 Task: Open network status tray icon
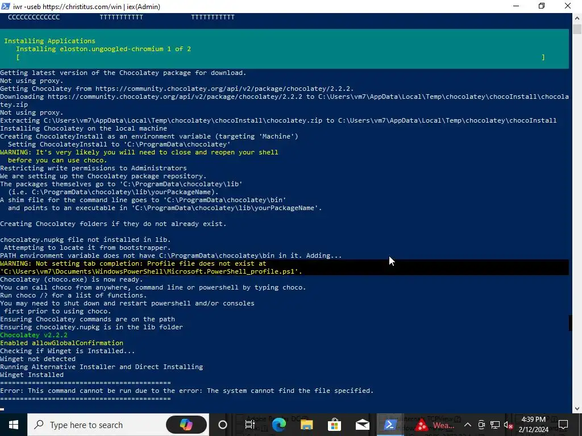pyautogui.click(x=495, y=425)
